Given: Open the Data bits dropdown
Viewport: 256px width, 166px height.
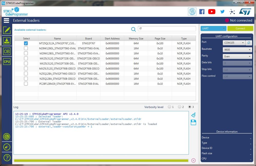Looking at the screenshot, I should [x=237, y=63].
